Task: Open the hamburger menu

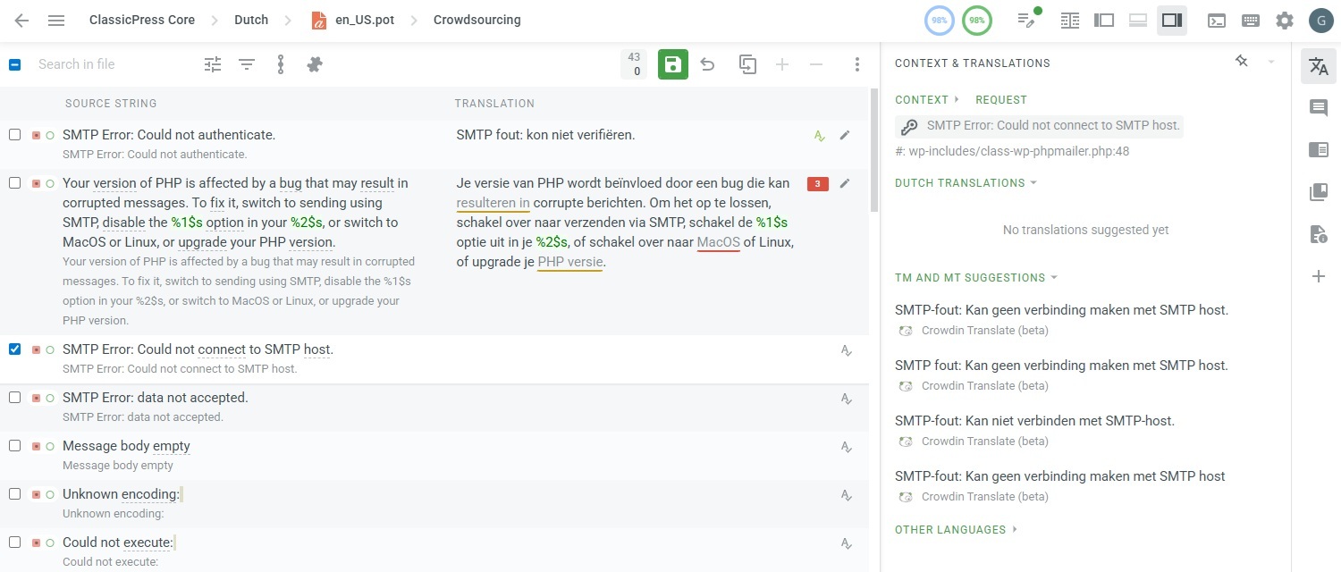Action: pos(55,20)
